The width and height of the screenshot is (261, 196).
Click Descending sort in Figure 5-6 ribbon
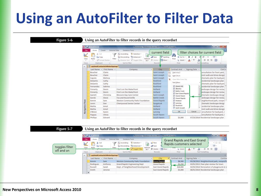pyautogui.click(x=124, y=57)
